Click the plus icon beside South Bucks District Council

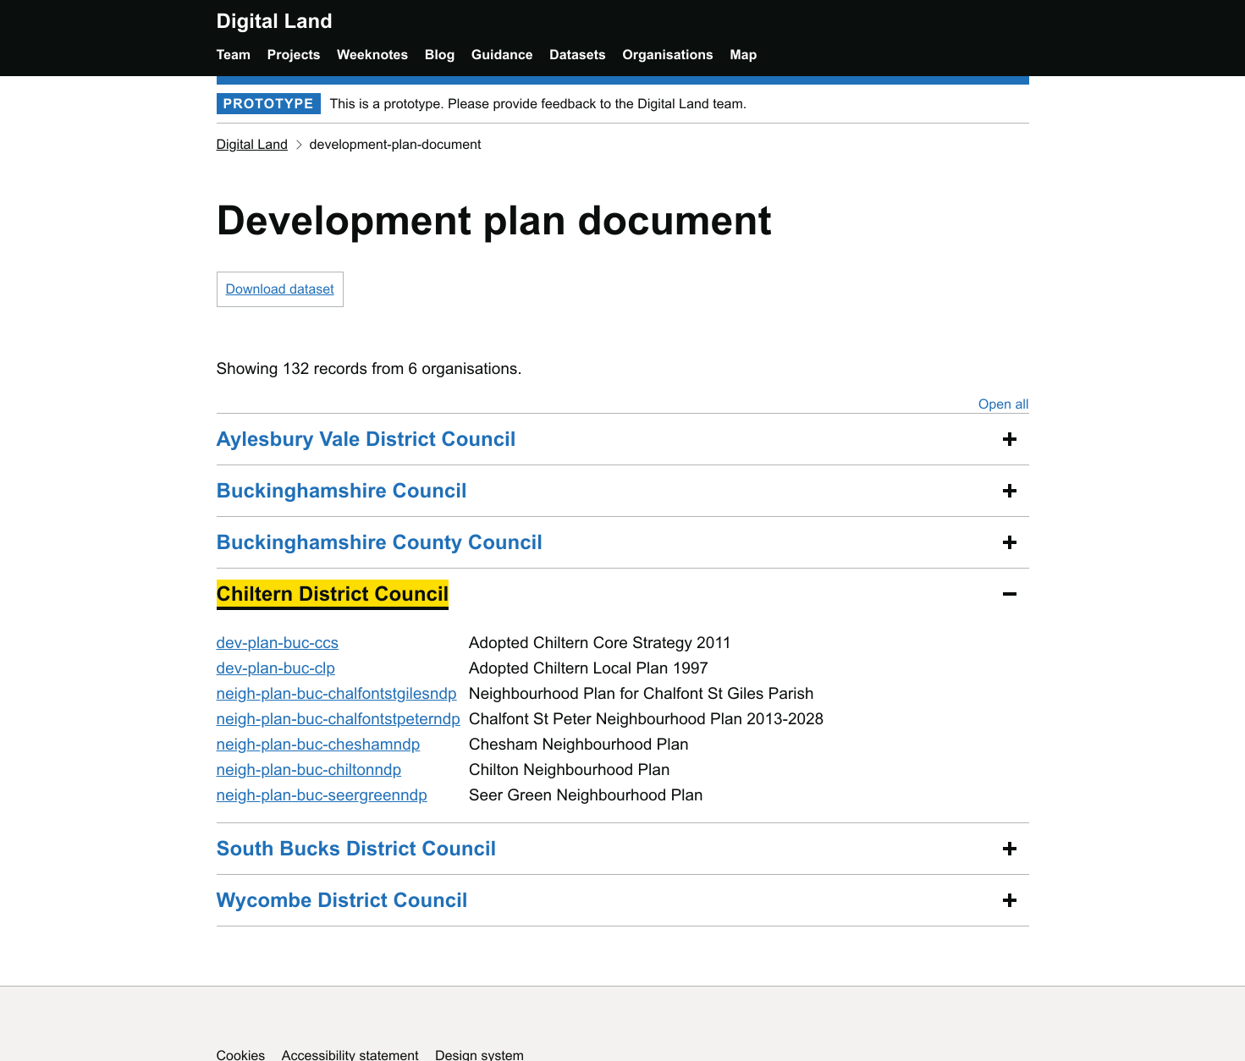coord(1009,849)
